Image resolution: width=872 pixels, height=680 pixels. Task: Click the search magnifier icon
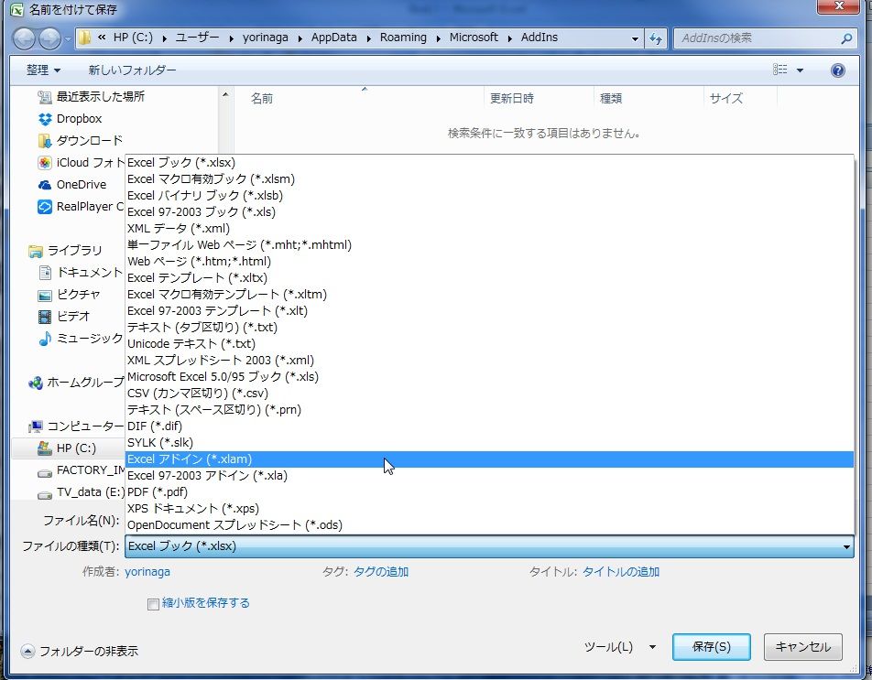(x=846, y=38)
